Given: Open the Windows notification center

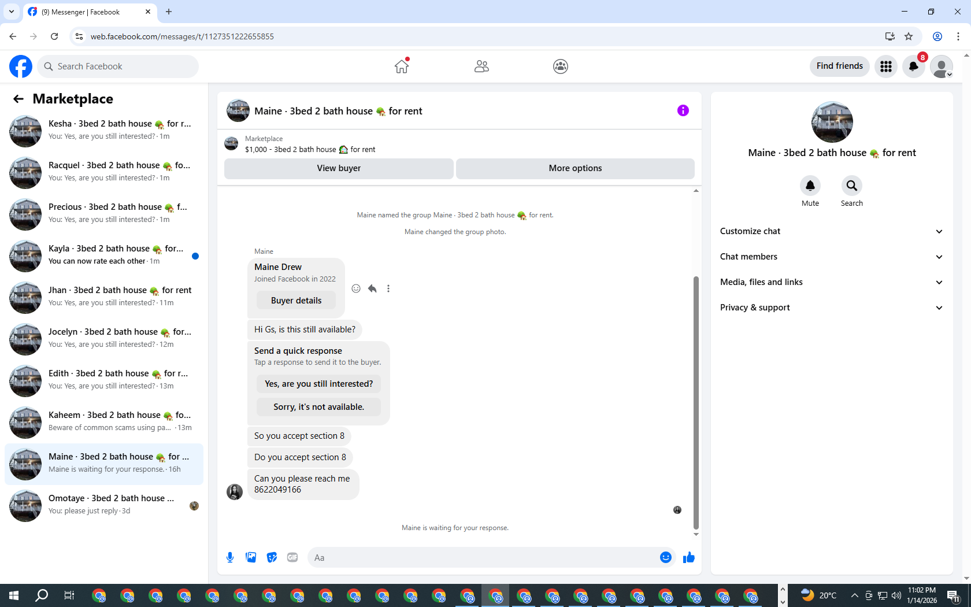Looking at the screenshot, I should coord(954,595).
